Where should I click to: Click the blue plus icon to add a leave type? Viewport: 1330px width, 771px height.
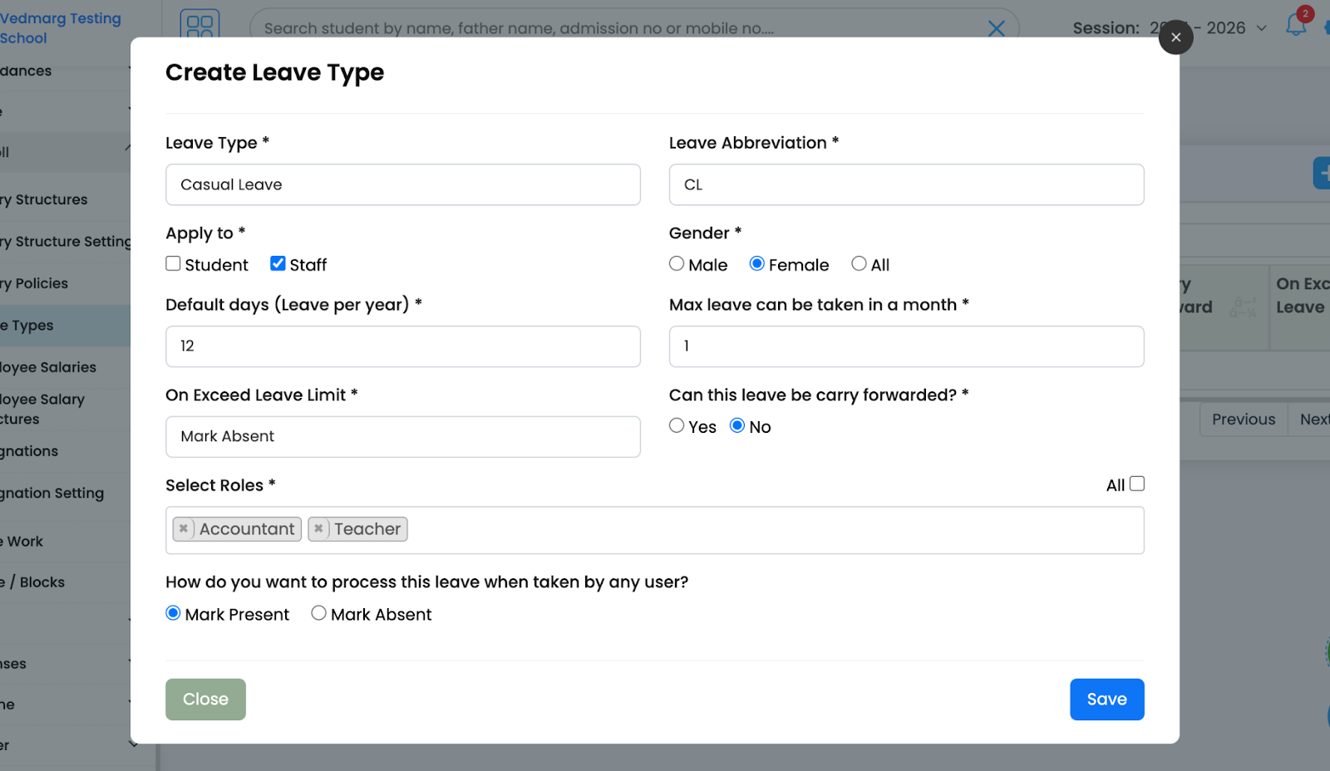[1324, 173]
